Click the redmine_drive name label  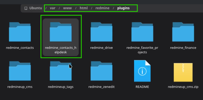[x=101, y=48]
